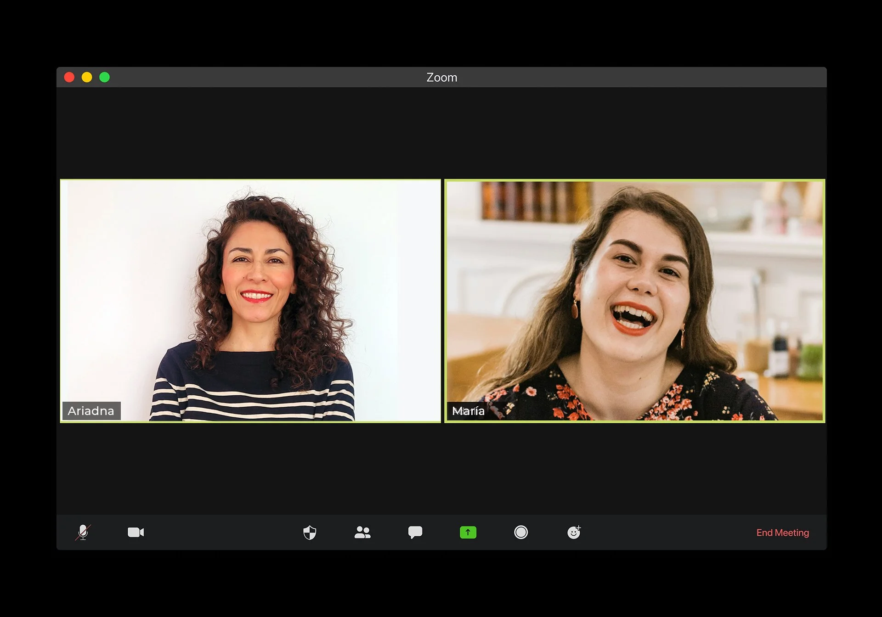Open the Security shield options
882x617 pixels.
click(310, 533)
